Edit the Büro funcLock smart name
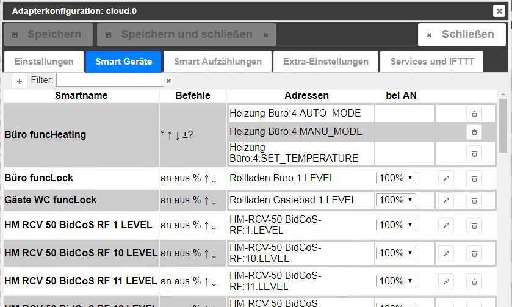Screen dimensions: 512x307 (446, 179)
